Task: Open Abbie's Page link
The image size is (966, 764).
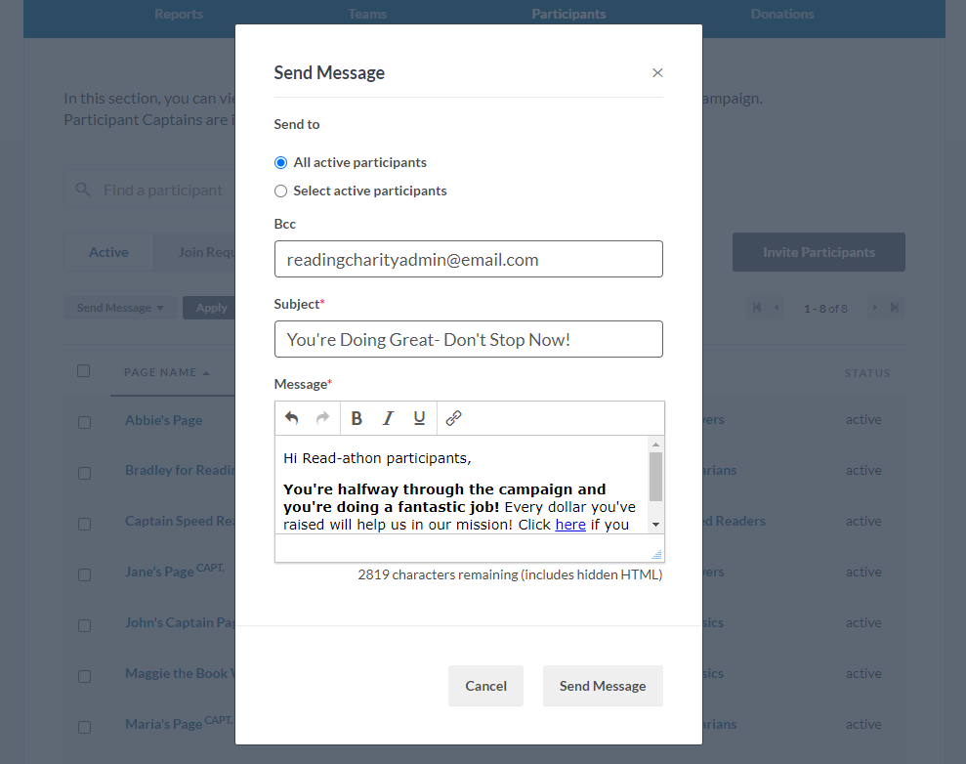Action: click(x=164, y=420)
